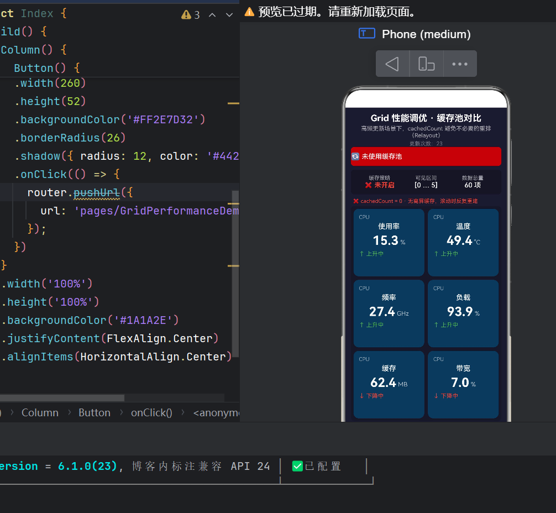The width and height of the screenshot is (556, 513).
Task: Click the editor horizontal scrollbar thumb
Action: [62, 397]
